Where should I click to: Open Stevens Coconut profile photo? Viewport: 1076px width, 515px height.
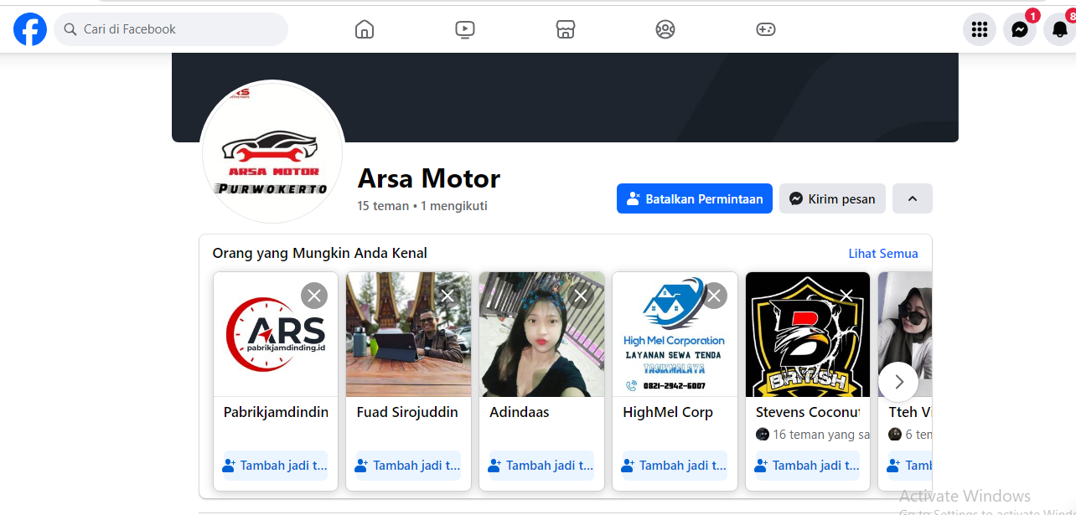click(808, 334)
